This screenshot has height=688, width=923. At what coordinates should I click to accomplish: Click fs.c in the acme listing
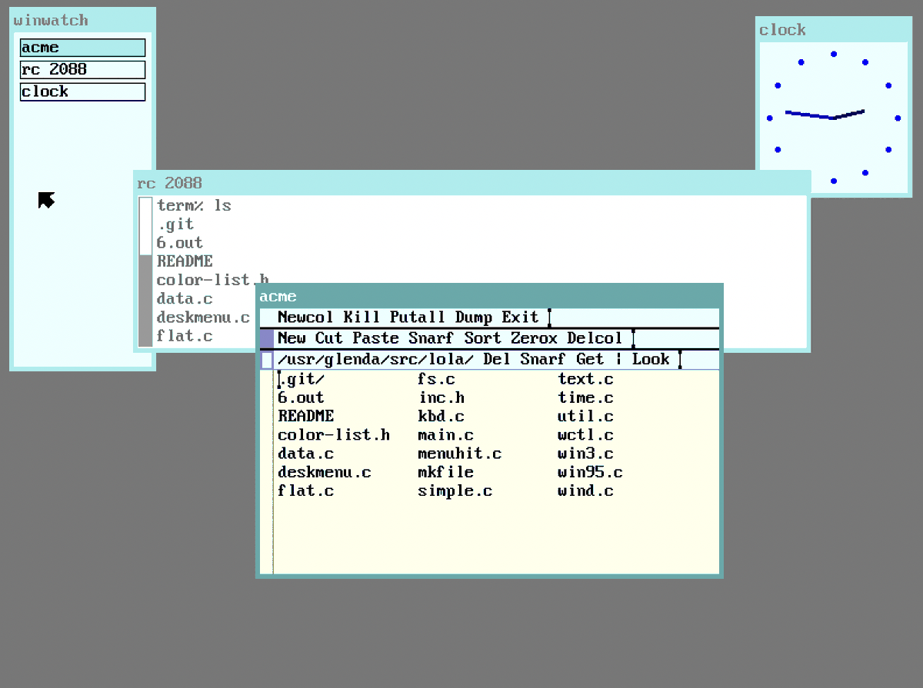coord(436,379)
